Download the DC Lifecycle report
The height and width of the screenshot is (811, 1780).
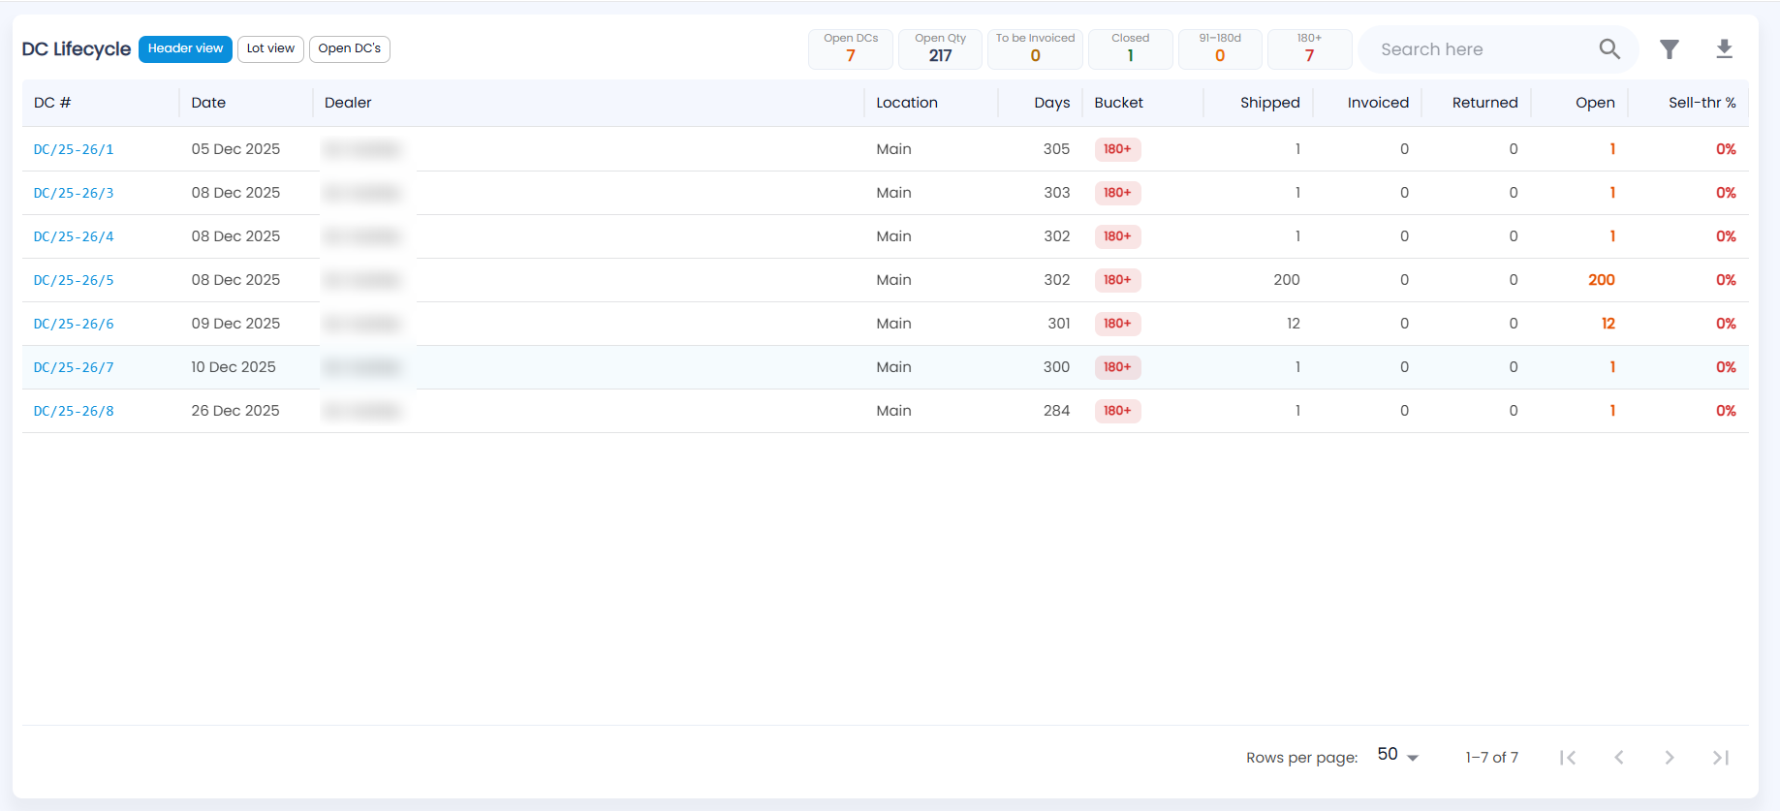click(1725, 49)
